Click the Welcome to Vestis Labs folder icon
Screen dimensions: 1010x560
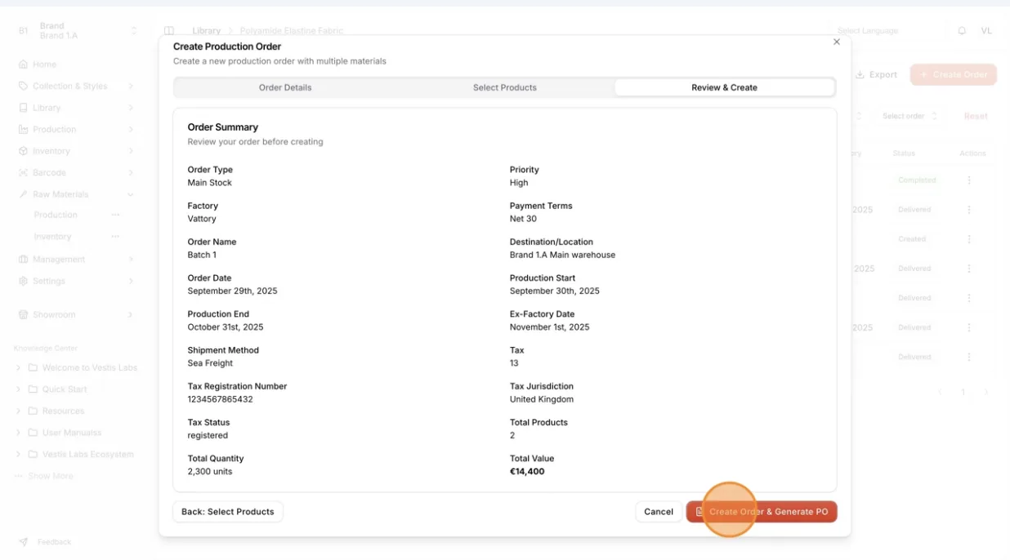tap(33, 367)
